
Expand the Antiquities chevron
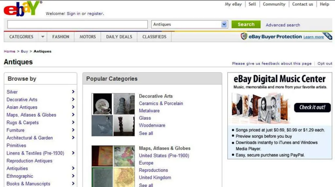[73, 168]
